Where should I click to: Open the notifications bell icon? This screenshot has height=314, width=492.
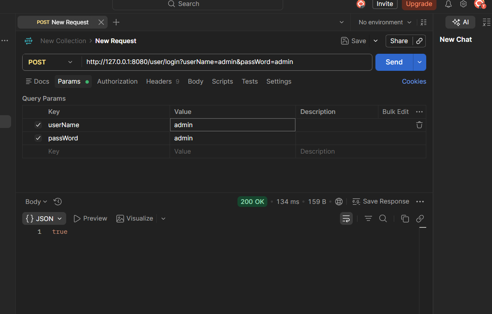448,4
